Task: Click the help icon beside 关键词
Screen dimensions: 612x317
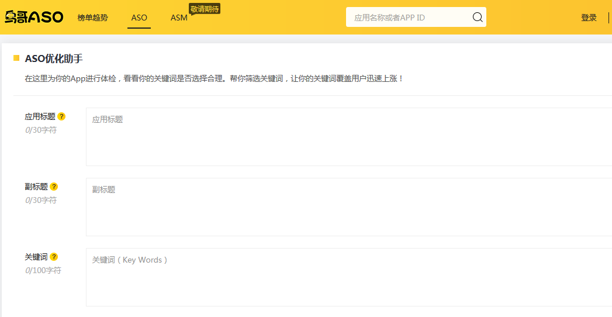Action: pyautogui.click(x=54, y=257)
